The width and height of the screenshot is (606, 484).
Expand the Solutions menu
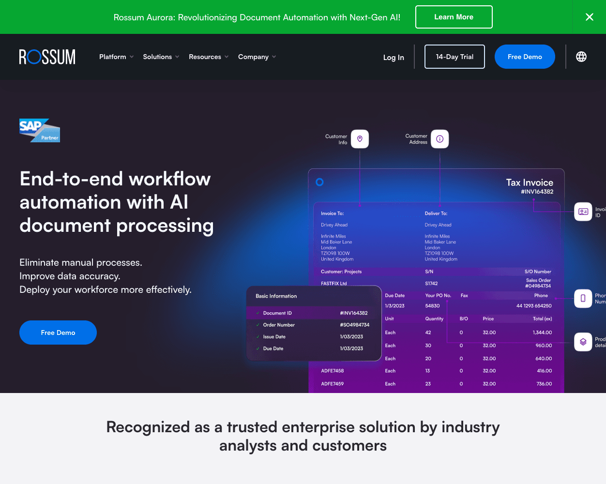[x=161, y=57]
